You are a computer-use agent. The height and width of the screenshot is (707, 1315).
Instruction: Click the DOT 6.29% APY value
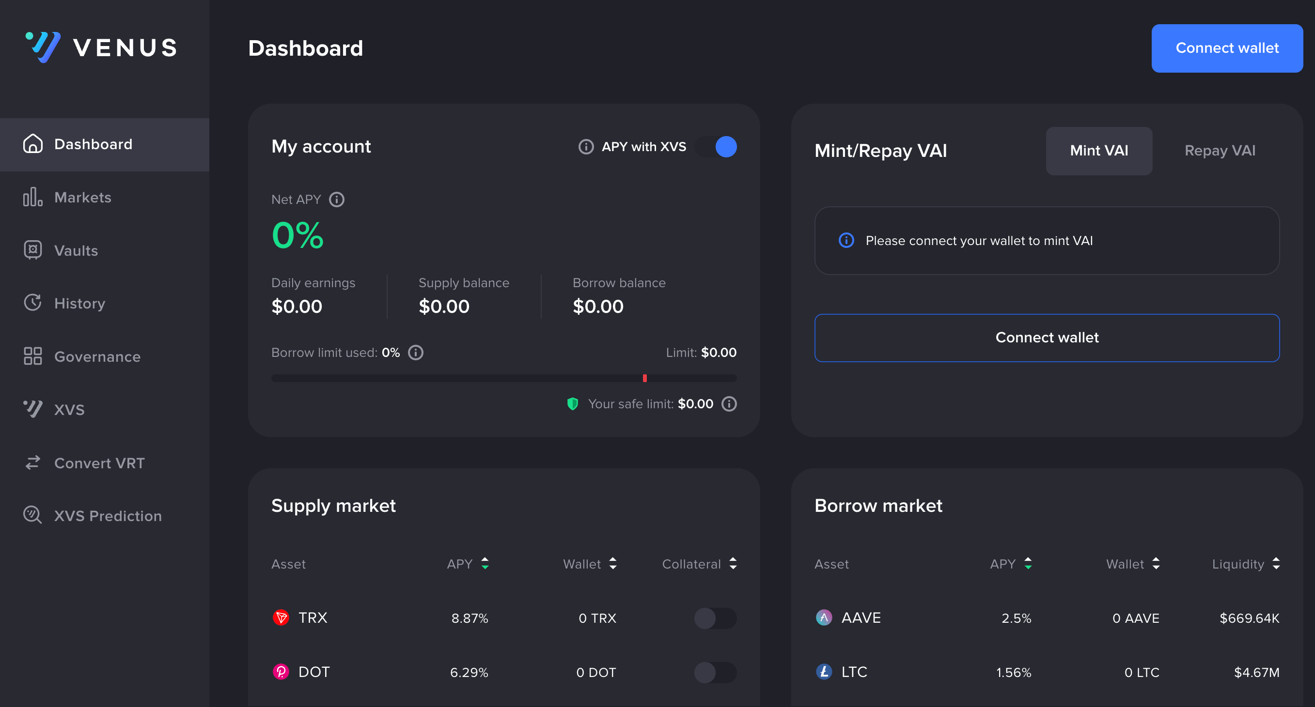469,672
